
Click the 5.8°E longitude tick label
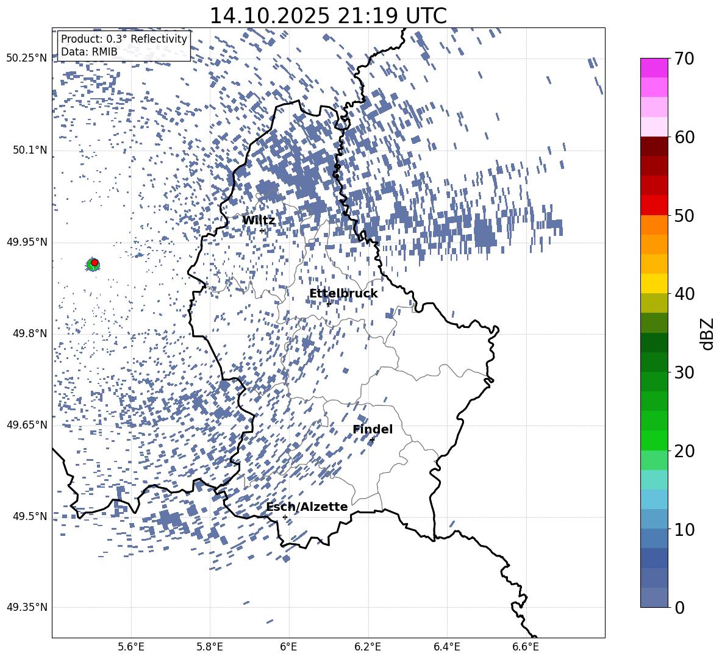pyautogui.click(x=210, y=647)
